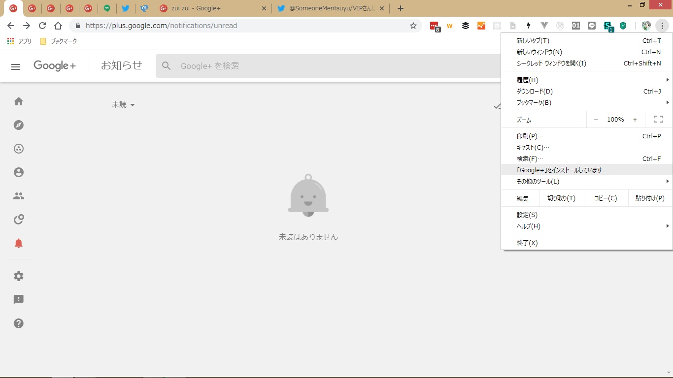Open the Settings gear in sidebar

[19, 276]
